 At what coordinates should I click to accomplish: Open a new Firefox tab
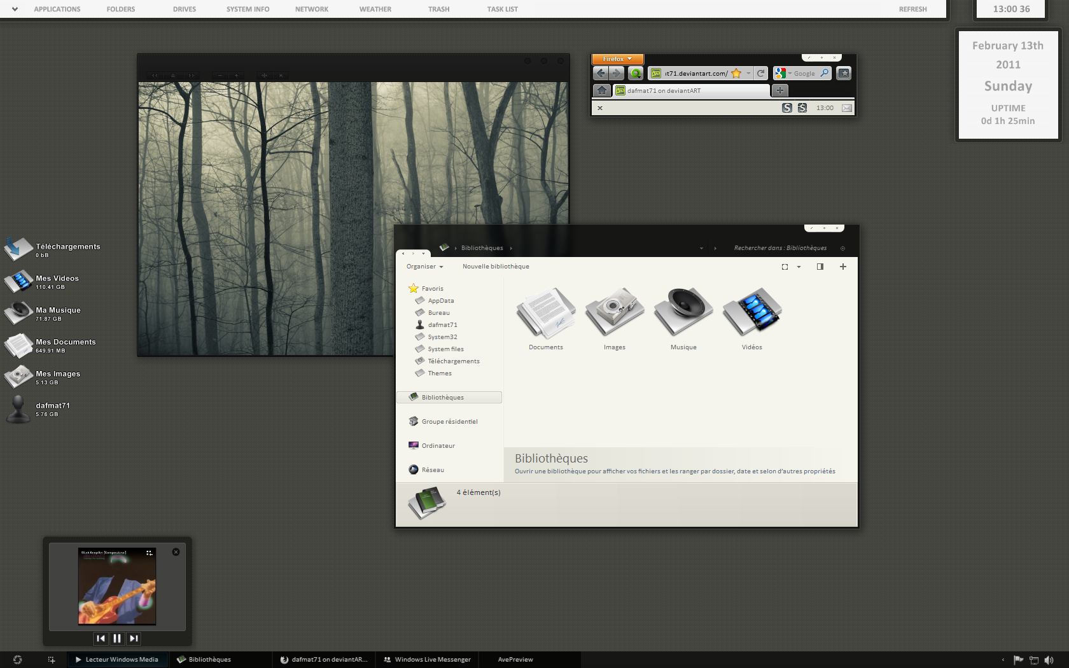(780, 90)
